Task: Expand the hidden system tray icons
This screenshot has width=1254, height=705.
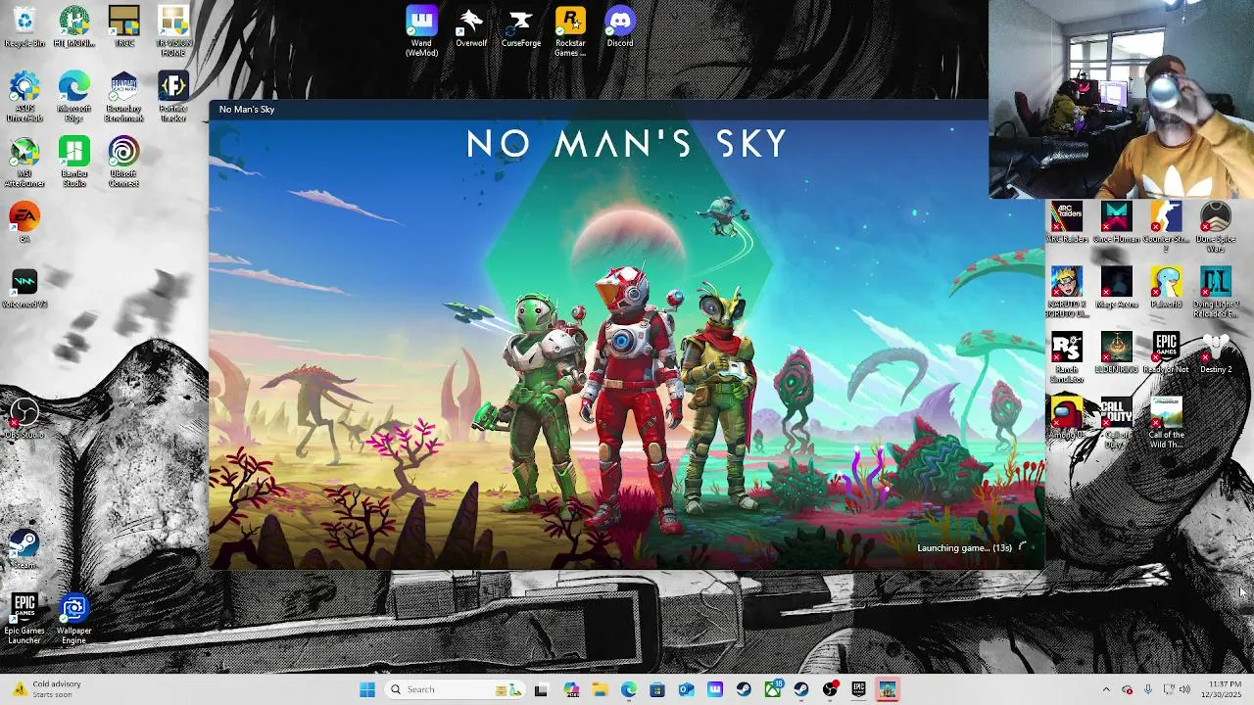Action: [x=1106, y=689]
